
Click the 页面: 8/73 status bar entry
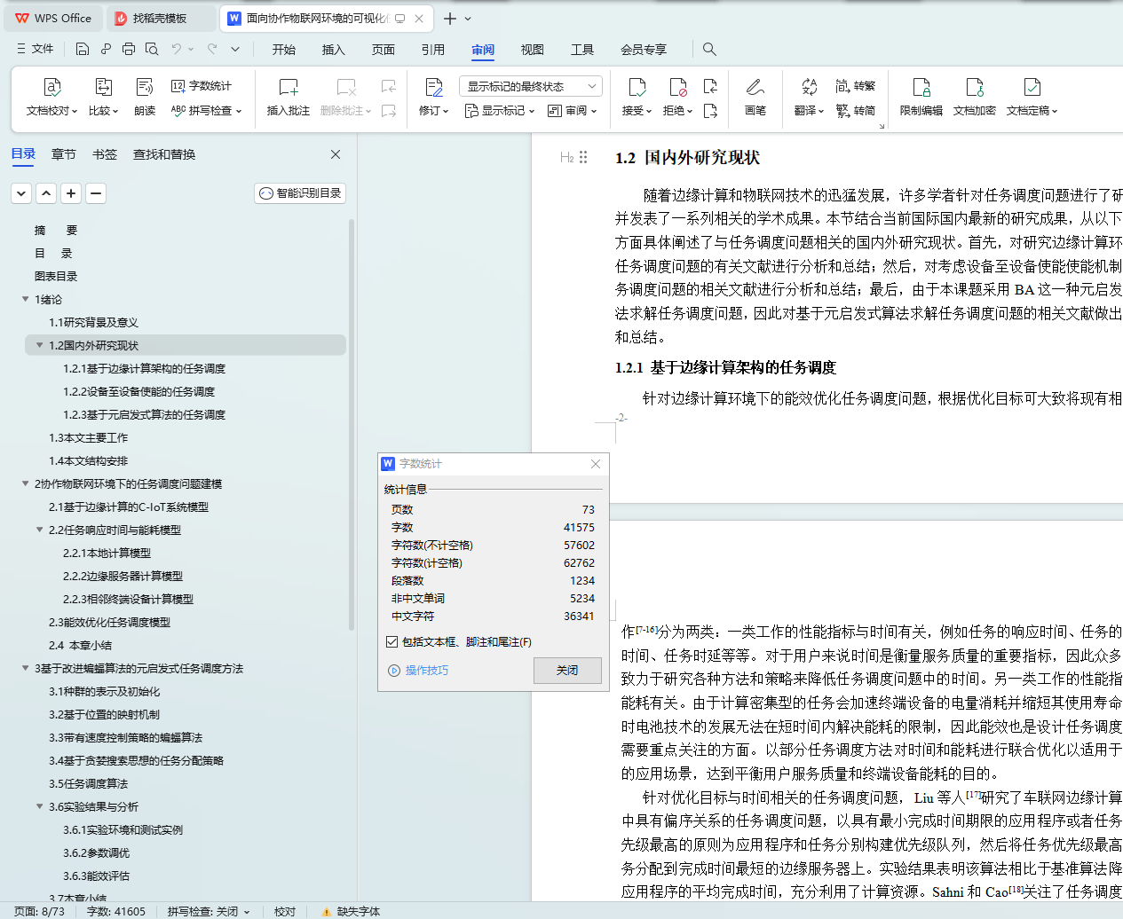[x=39, y=911]
